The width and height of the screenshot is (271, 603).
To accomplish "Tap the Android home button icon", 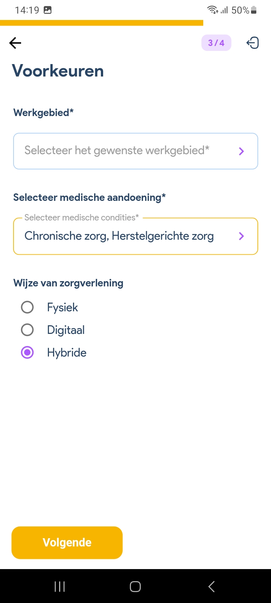I will point(135,586).
